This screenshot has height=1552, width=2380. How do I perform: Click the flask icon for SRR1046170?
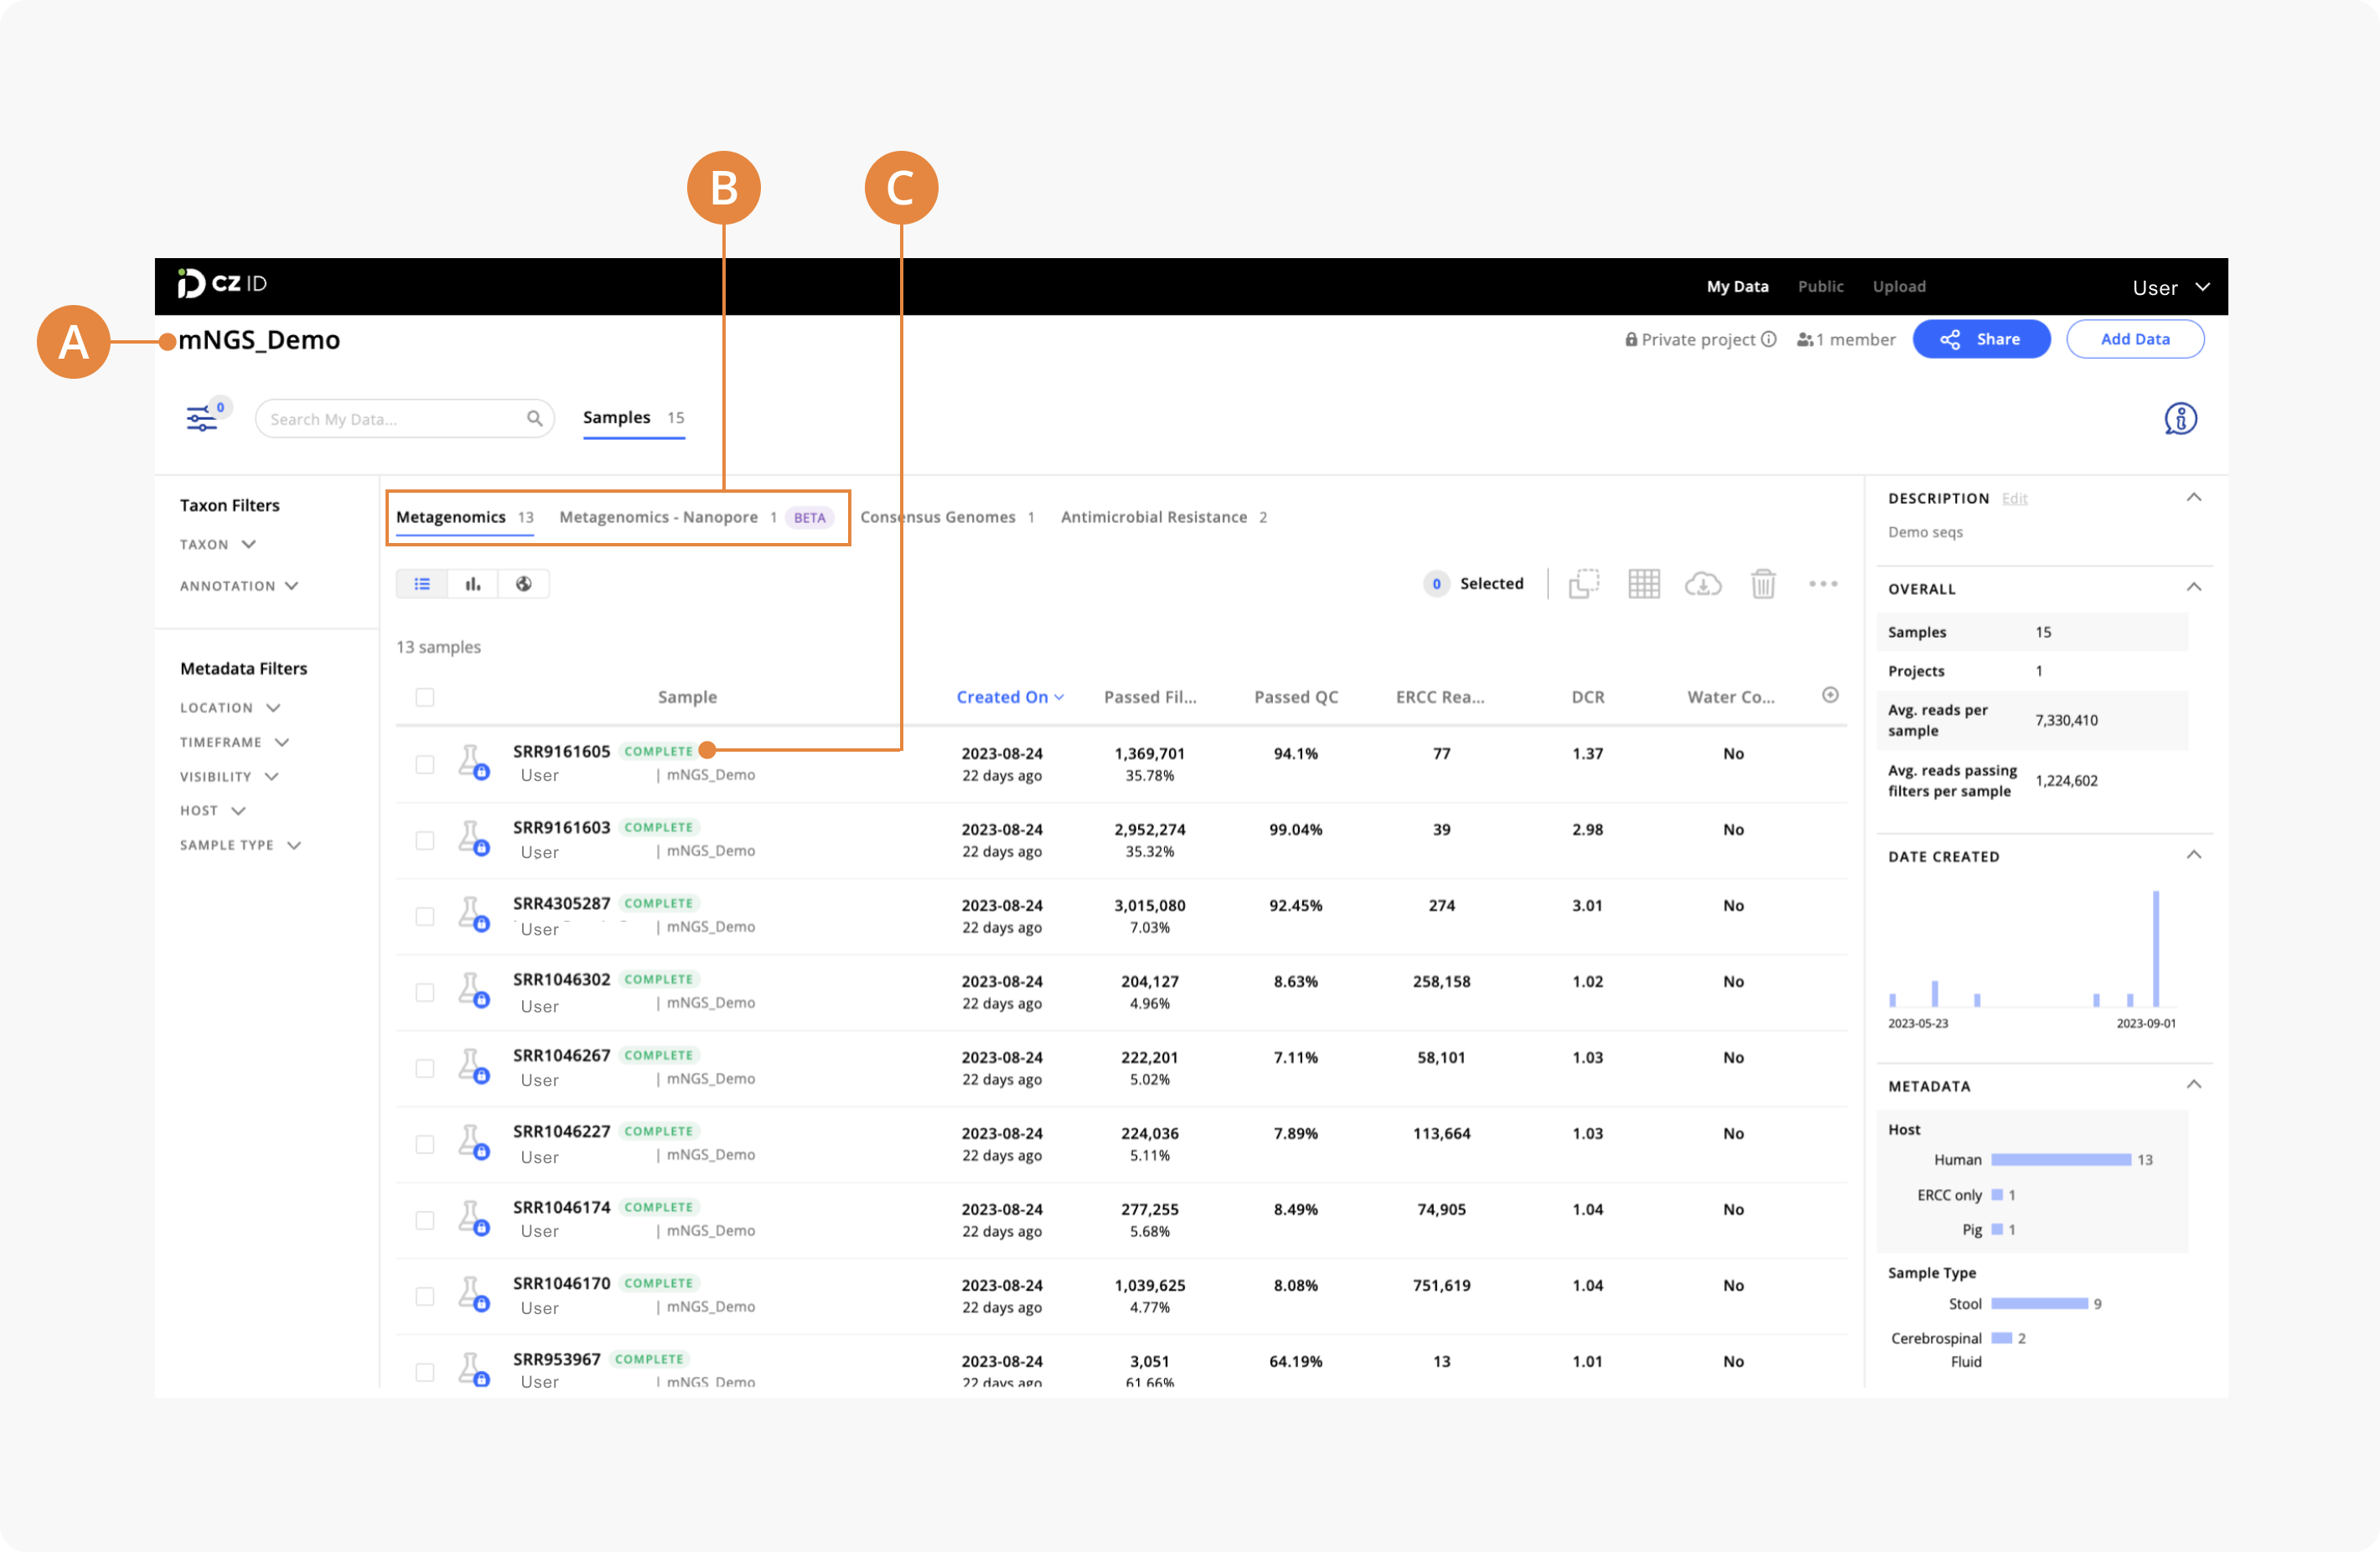click(473, 1294)
